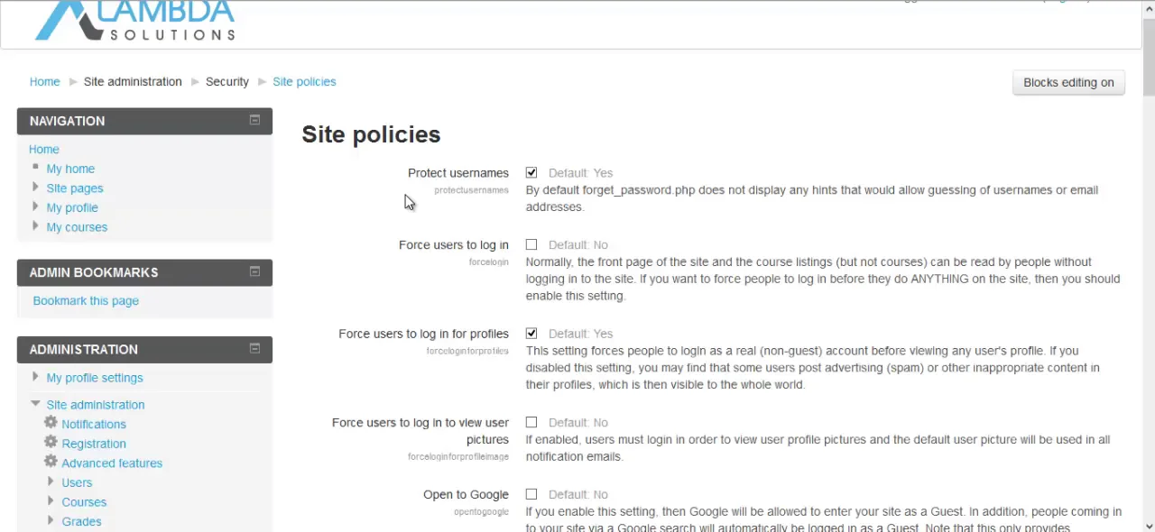
Task: Click the 'opentogoogle' setting name text
Action: click(481, 512)
